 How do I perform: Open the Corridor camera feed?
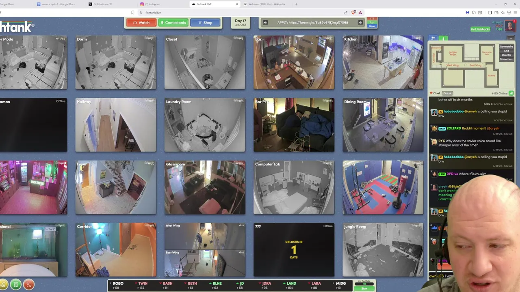[115, 250]
